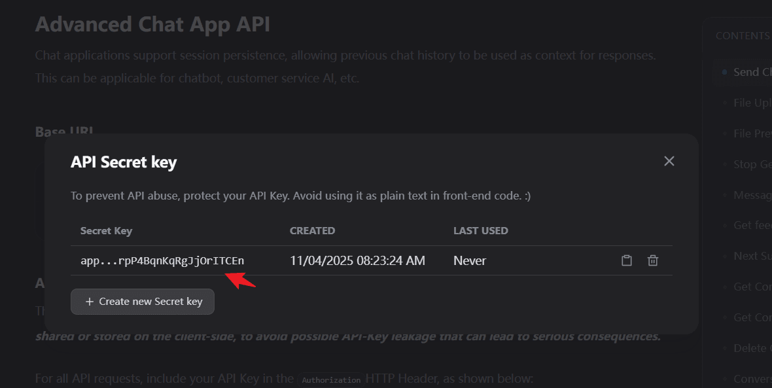Select the masked secret key text

click(x=162, y=260)
